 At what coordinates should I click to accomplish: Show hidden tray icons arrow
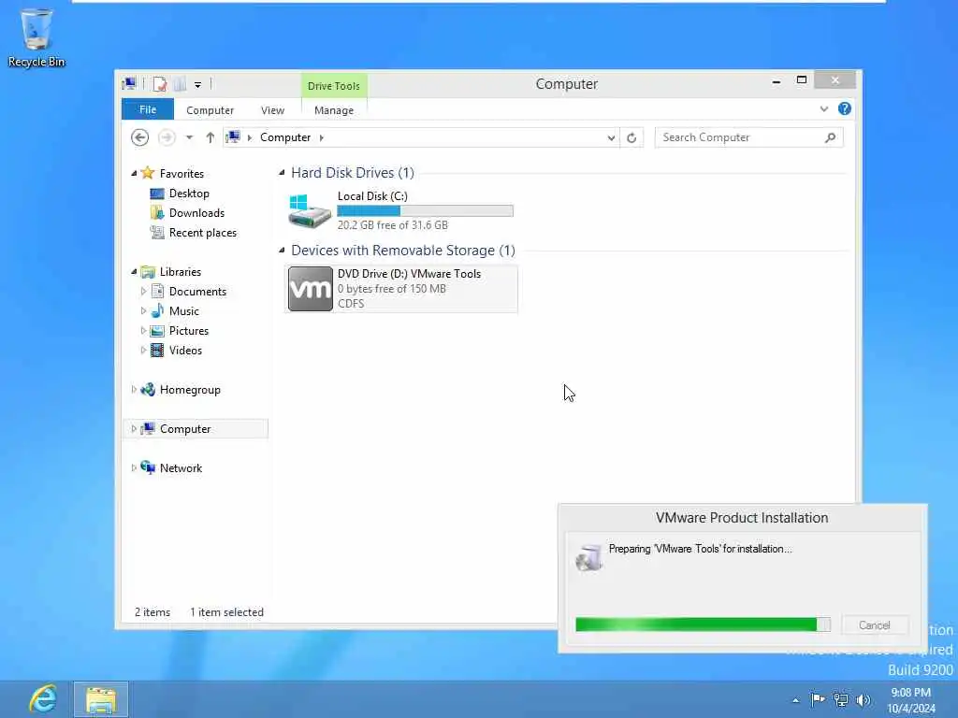[795, 700]
